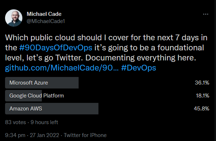Click the 27 Jan 2022 date
Screen dimensions: 216x141
coord(44,135)
